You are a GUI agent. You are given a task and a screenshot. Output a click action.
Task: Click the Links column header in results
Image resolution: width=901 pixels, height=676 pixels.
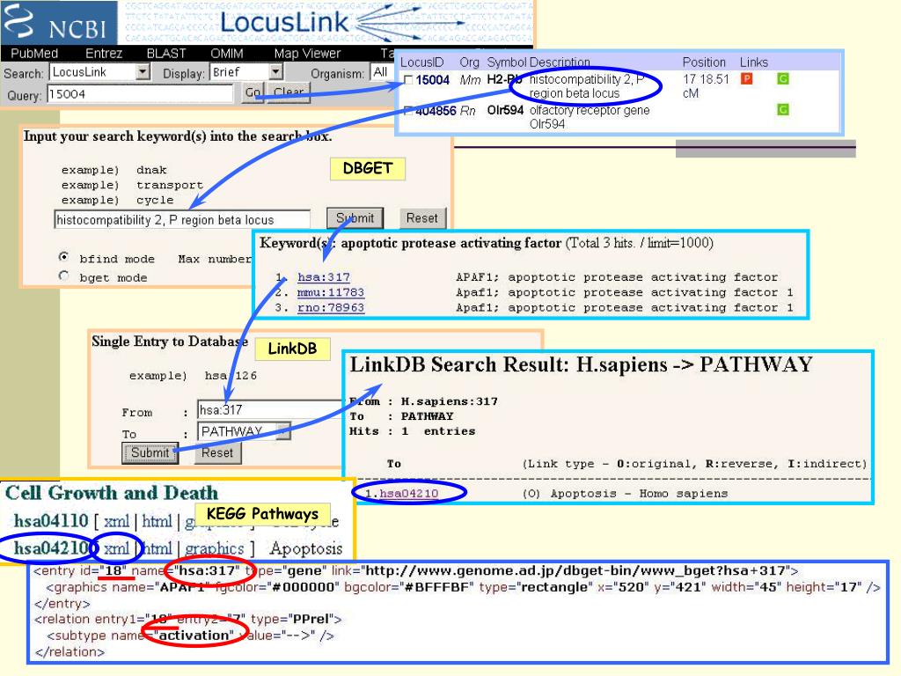pyautogui.click(x=753, y=62)
